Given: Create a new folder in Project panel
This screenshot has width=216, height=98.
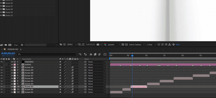Looking at the screenshot, I should [6, 45].
